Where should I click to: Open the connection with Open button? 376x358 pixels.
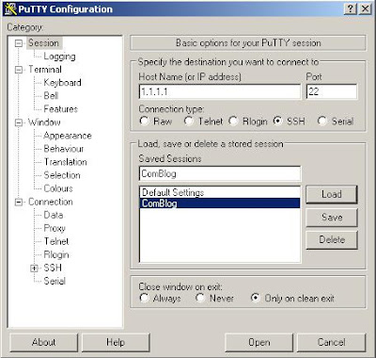(258, 342)
